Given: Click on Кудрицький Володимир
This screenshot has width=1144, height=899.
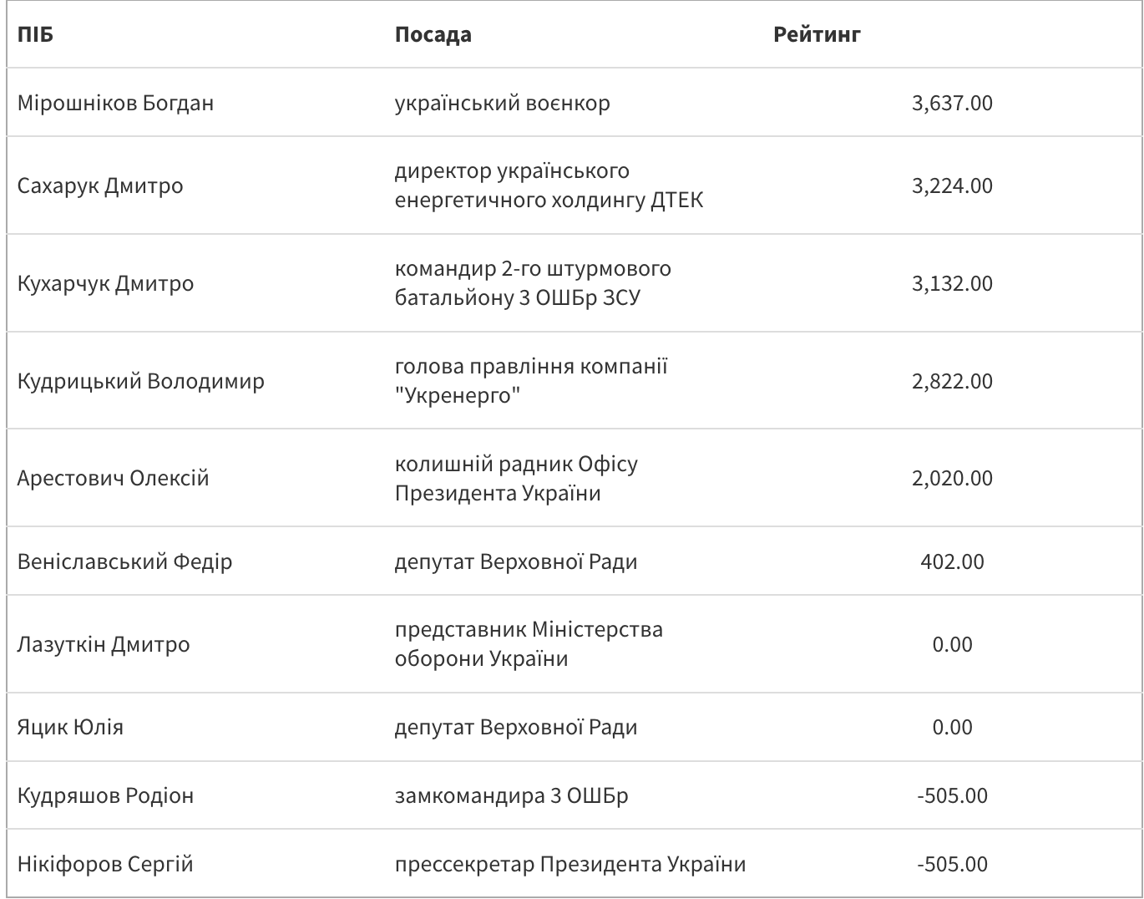Looking at the screenshot, I should [140, 381].
